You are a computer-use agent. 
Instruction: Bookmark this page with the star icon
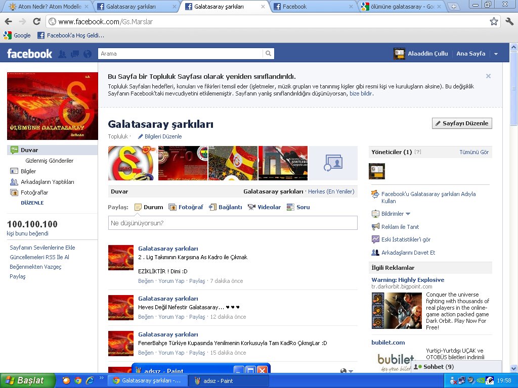point(494,22)
